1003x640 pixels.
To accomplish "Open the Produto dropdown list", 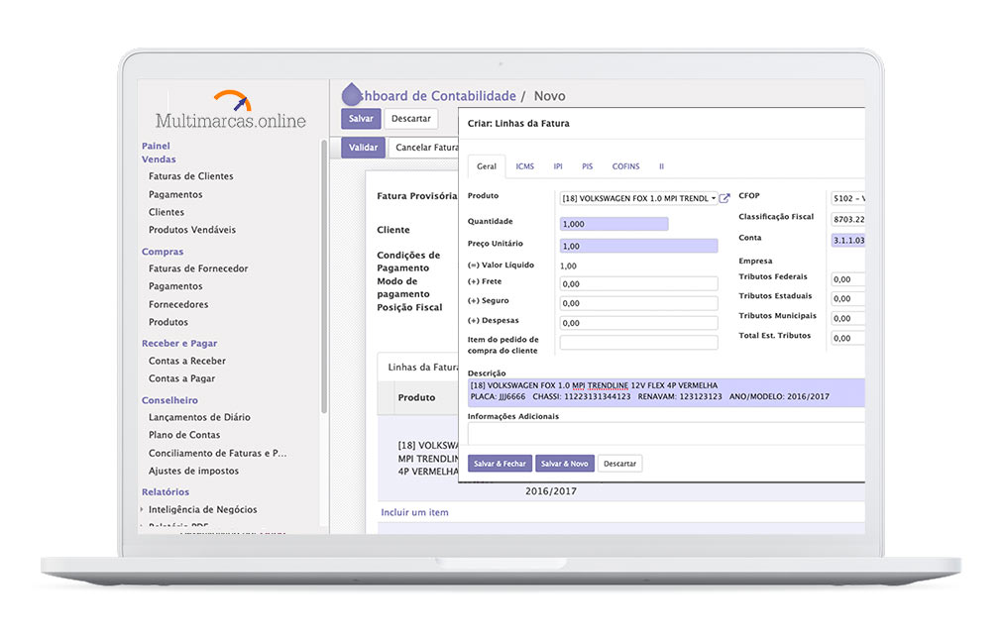I will pos(714,197).
